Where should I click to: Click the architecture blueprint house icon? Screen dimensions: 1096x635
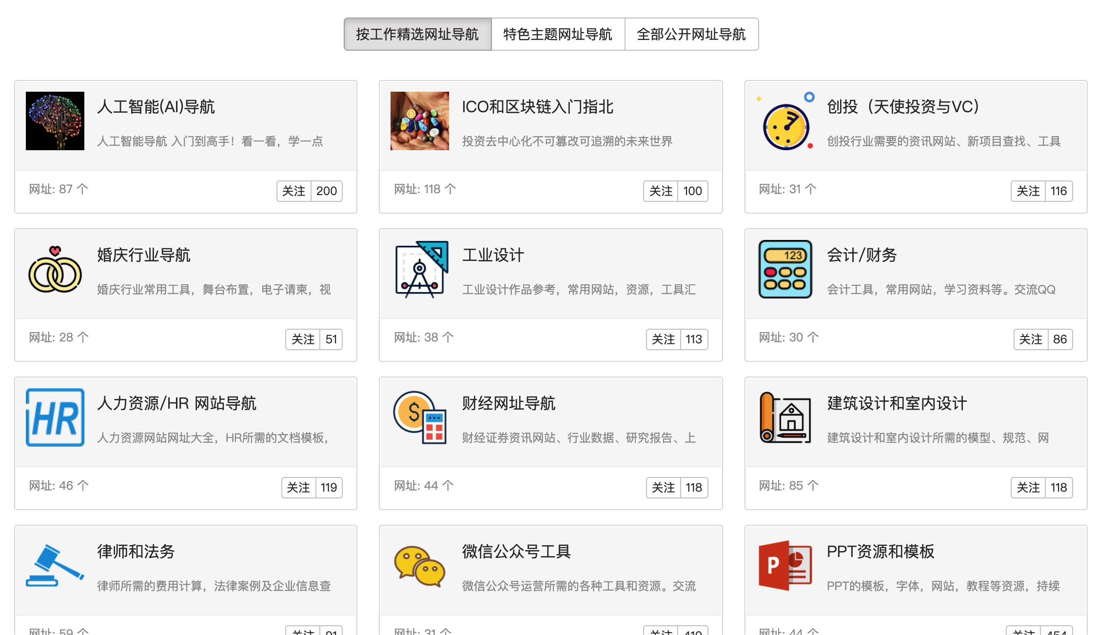(785, 417)
